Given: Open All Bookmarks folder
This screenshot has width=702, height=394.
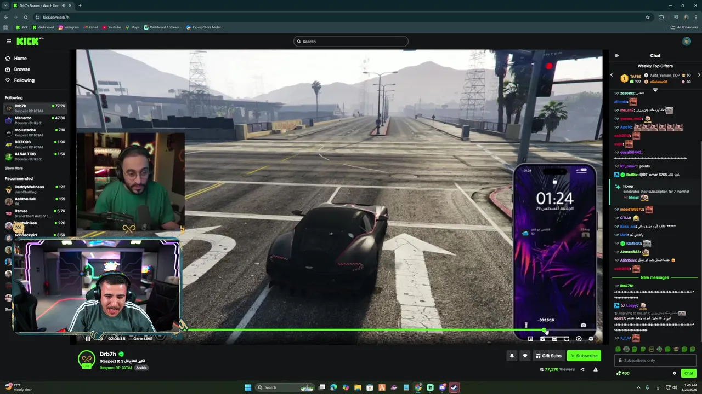Looking at the screenshot, I should (684, 27).
